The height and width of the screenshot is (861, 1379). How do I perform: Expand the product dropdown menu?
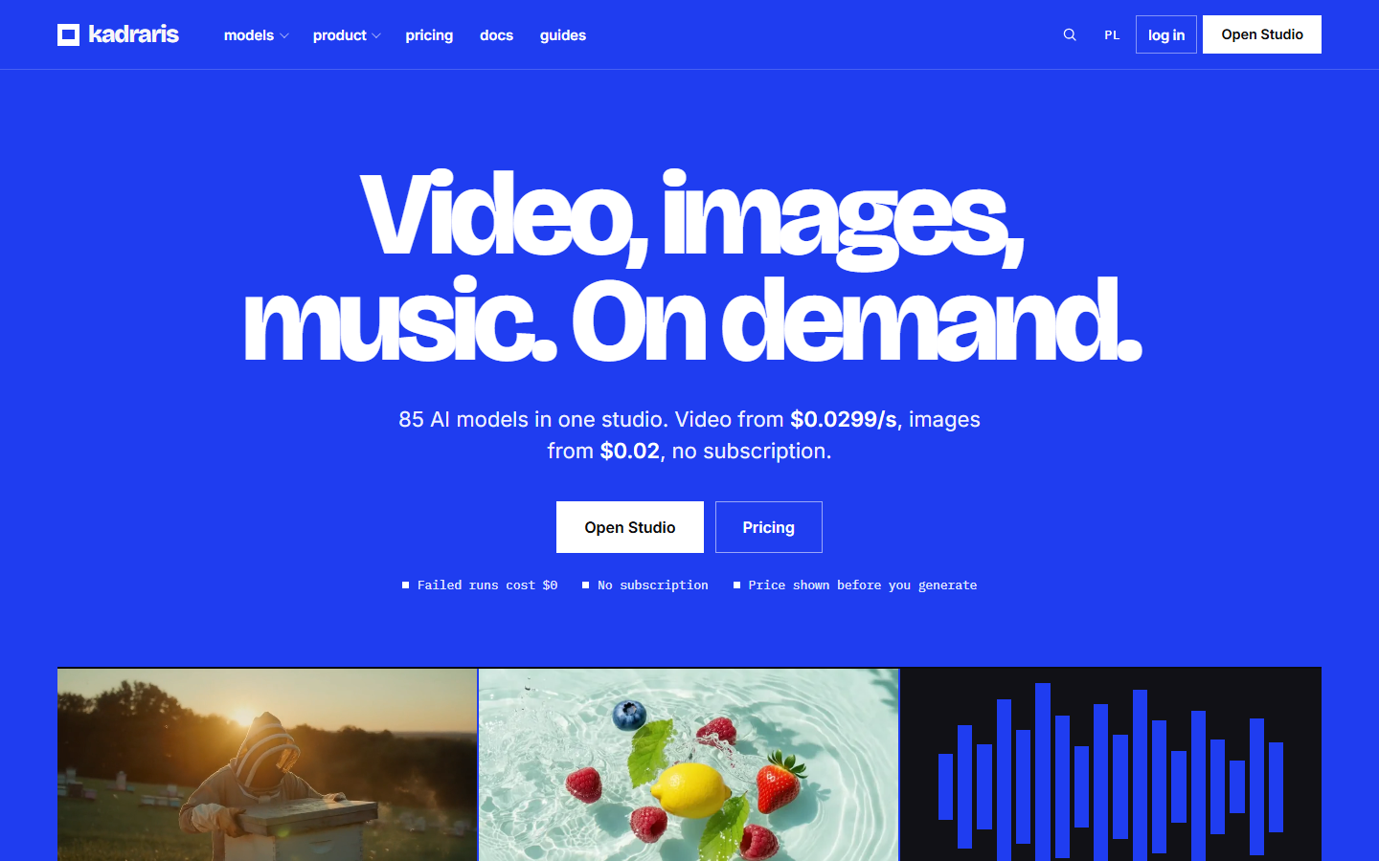347,35
